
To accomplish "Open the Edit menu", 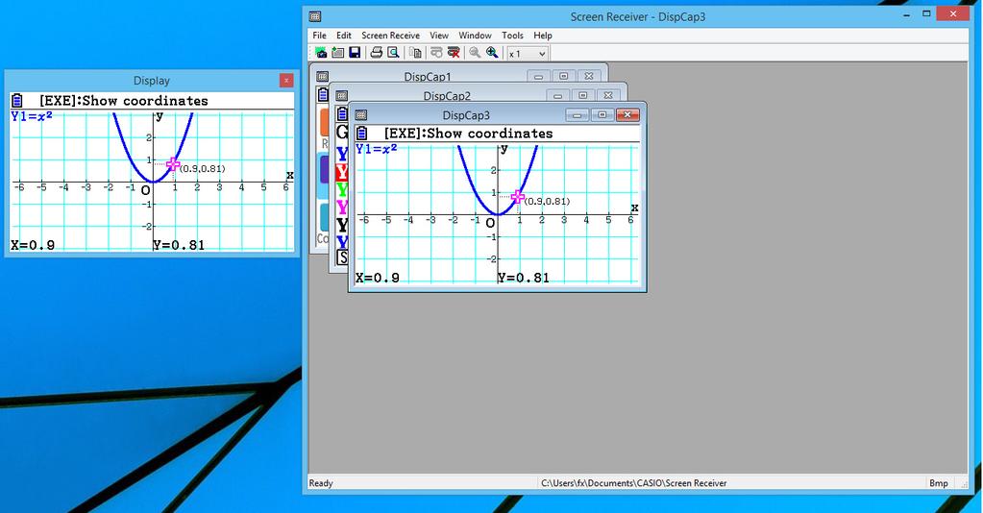I will click(x=344, y=36).
